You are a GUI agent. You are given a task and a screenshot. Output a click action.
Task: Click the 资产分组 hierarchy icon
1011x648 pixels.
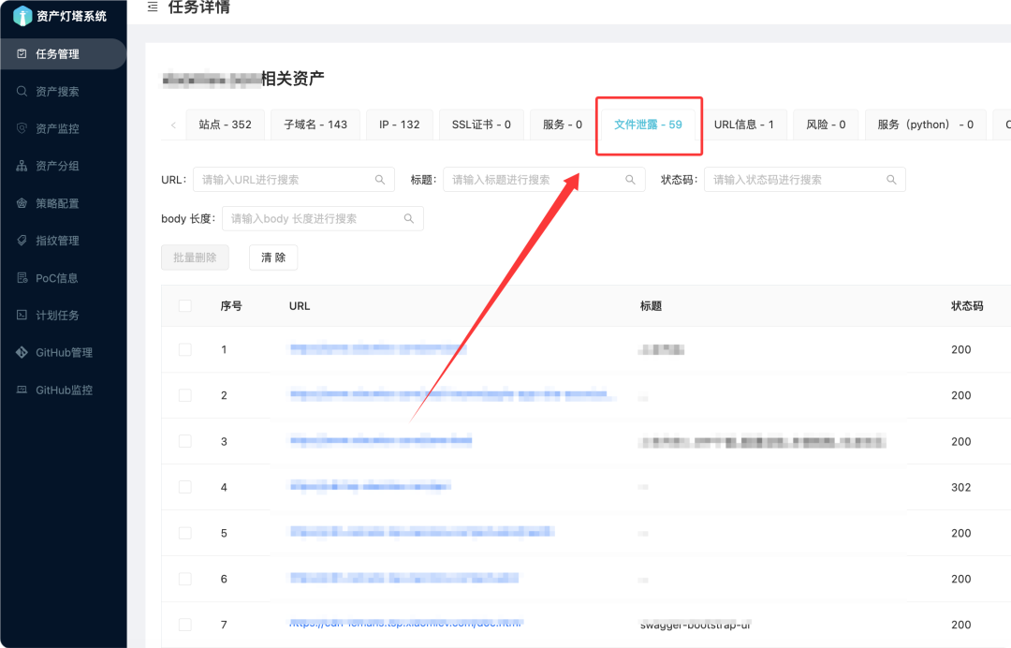pyautogui.click(x=22, y=166)
